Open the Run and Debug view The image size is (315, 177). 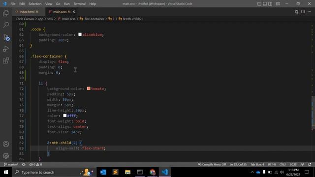tap(6, 49)
